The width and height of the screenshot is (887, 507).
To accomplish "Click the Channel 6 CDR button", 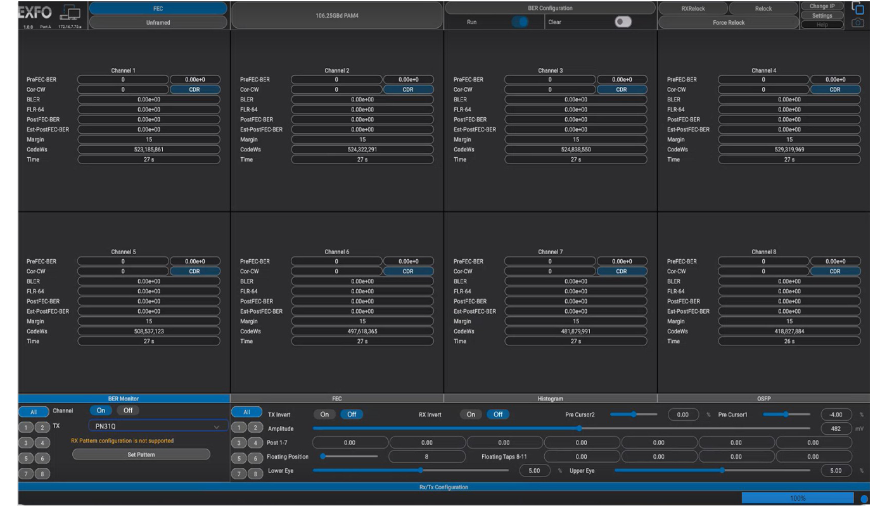I will (x=408, y=271).
